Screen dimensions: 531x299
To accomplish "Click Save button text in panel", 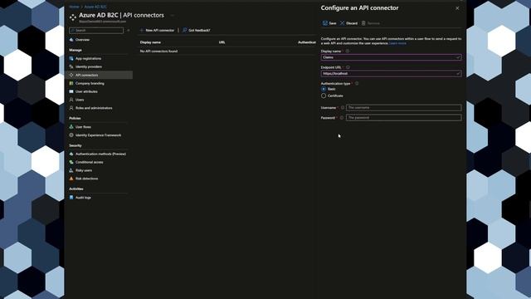I will (333, 23).
